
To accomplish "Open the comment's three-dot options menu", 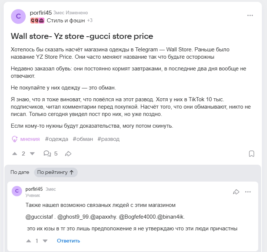I will 248,192.
